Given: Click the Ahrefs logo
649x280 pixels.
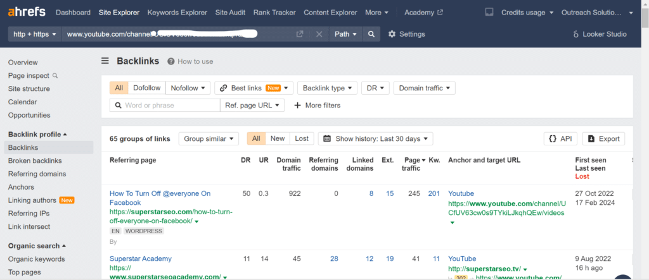Looking at the screenshot, I should [x=27, y=12].
